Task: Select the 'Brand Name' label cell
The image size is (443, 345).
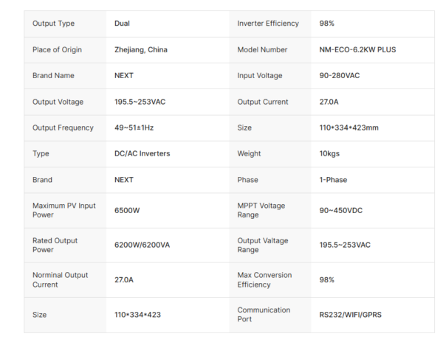Action: coord(53,76)
